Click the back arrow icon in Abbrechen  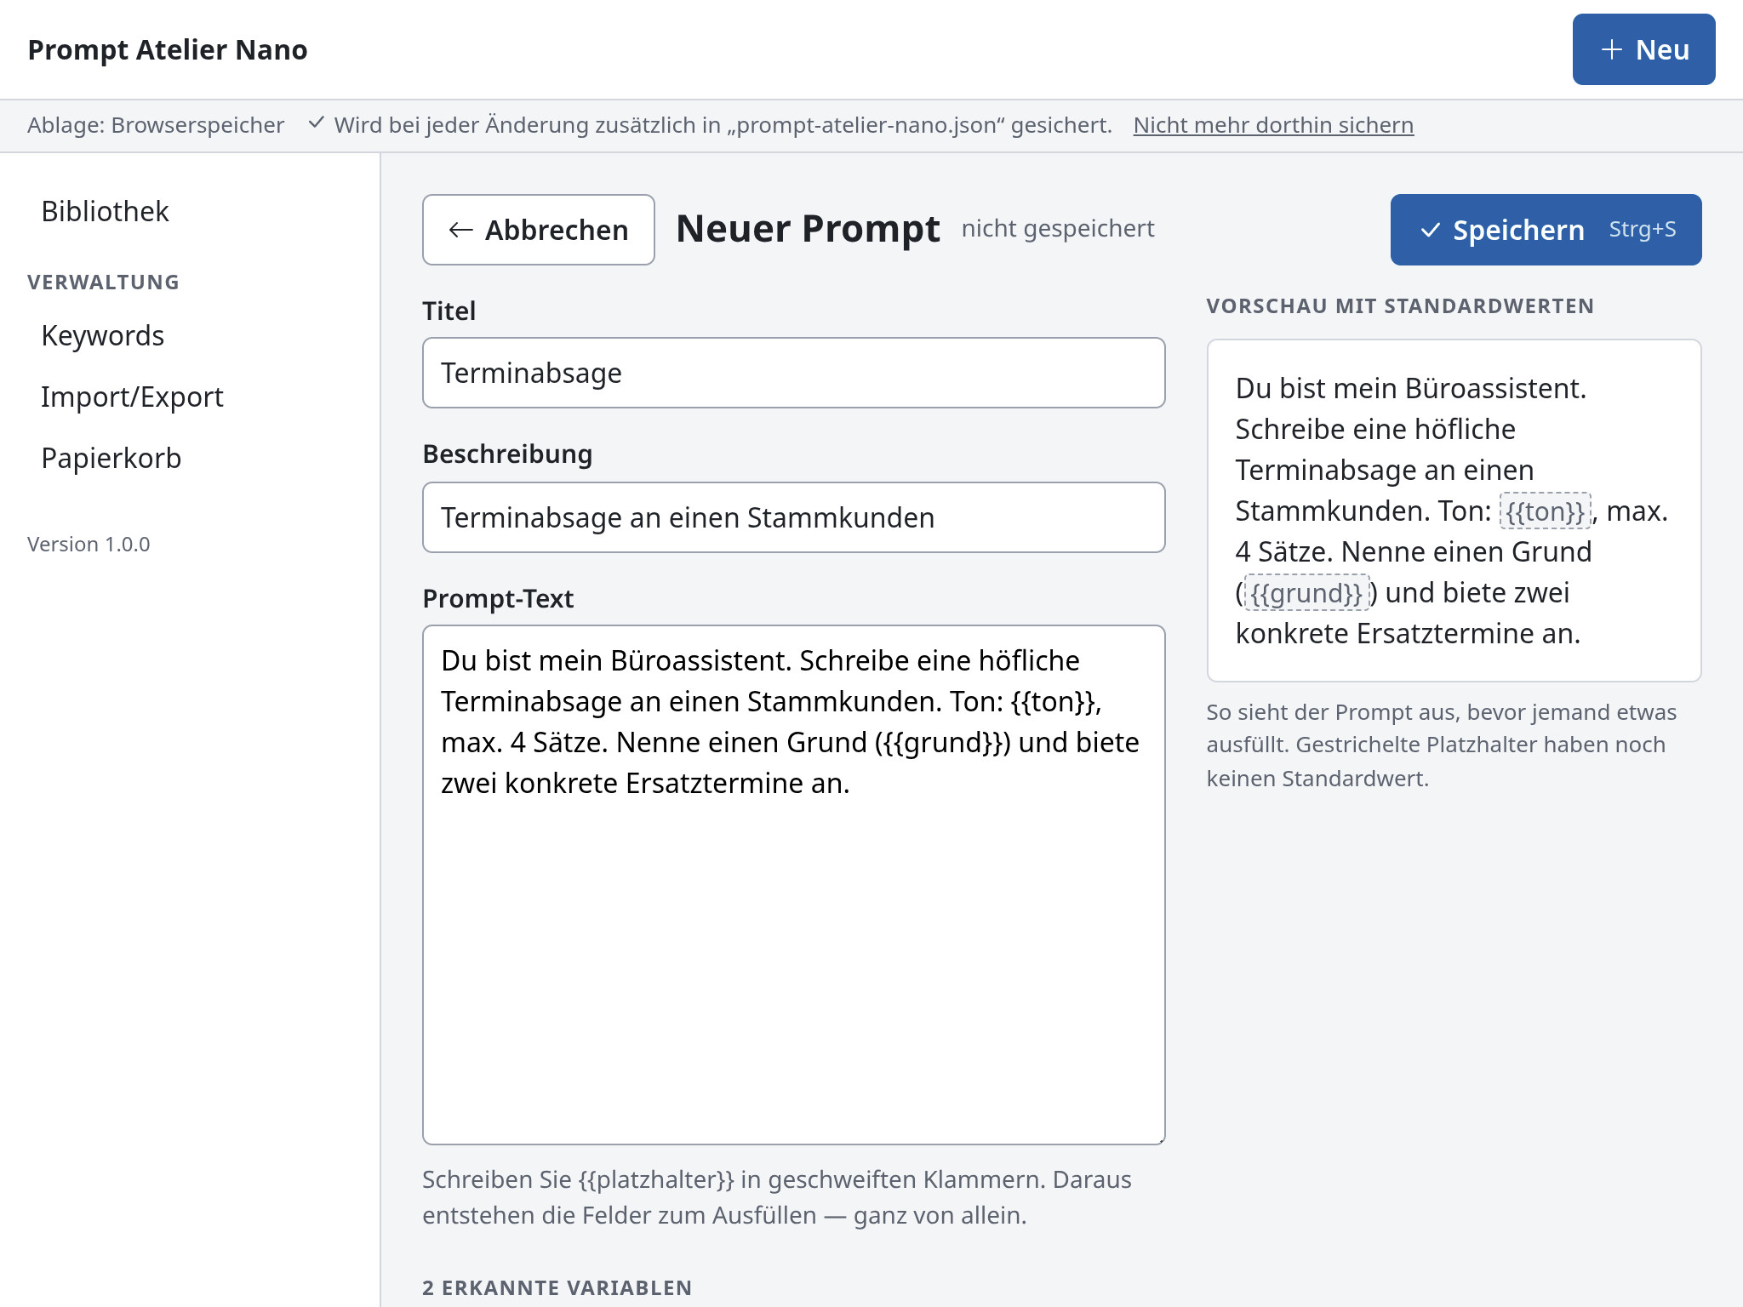pyautogui.click(x=460, y=230)
